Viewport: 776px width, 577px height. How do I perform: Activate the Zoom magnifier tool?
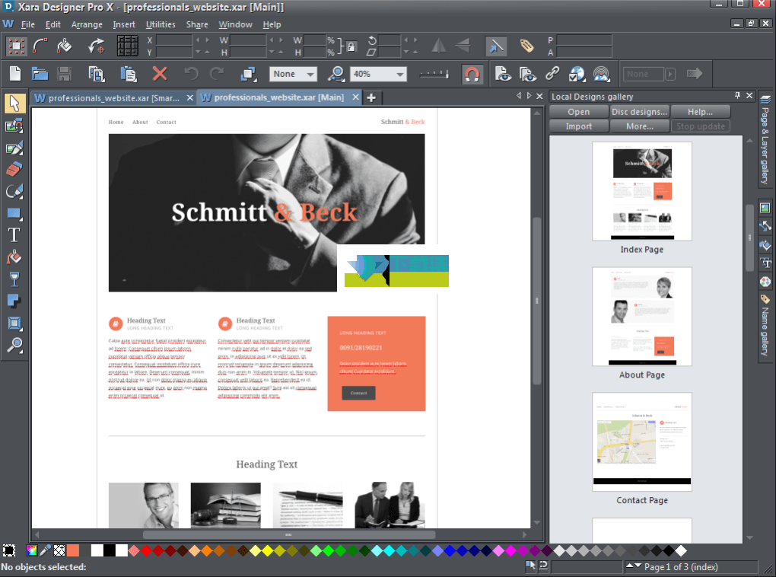[14, 346]
